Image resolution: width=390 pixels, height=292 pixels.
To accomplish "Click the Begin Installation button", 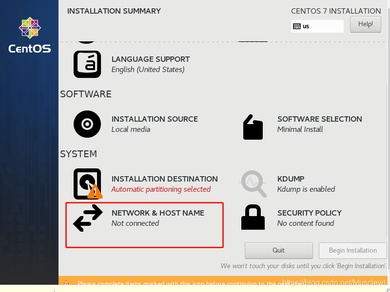I will [x=352, y=251].
